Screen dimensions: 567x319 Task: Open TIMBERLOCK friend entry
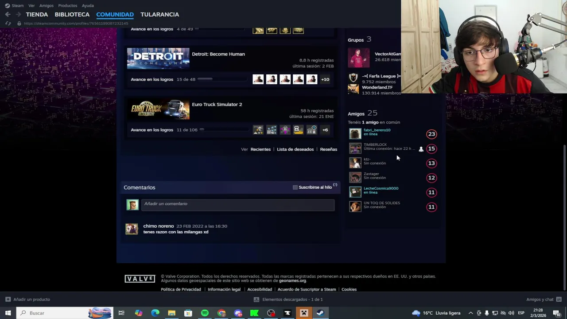(x=392, y=148)
